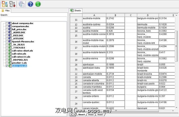
Task: Click the next sheet arrow button
Action: point(74,114)
